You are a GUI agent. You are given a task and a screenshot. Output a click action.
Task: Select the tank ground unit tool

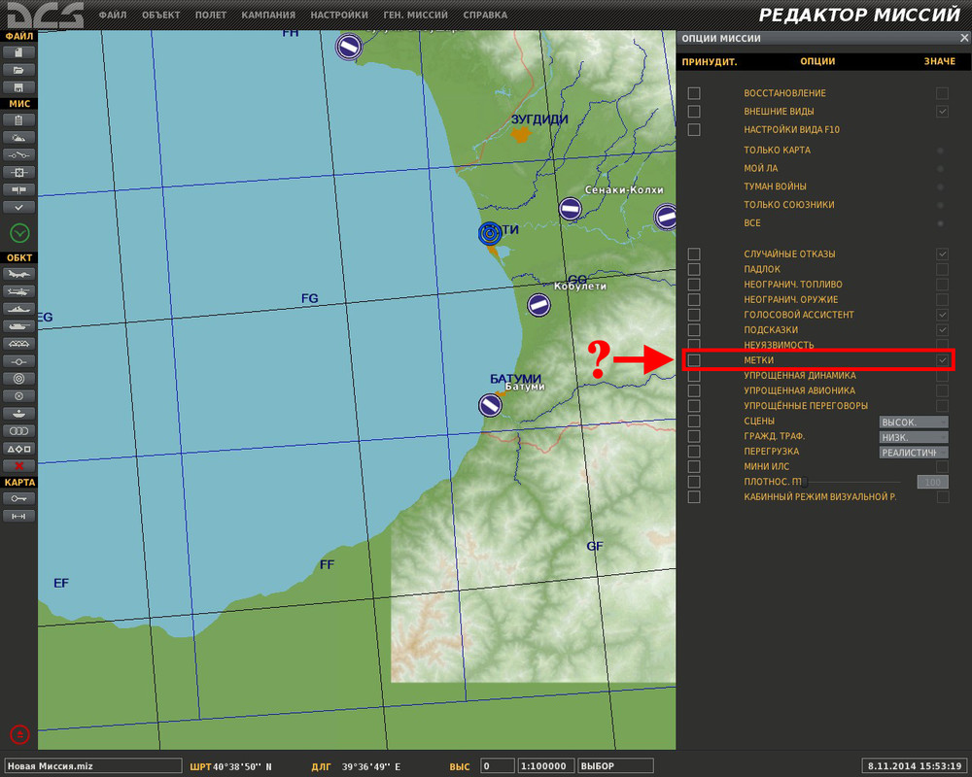[18, 326]
